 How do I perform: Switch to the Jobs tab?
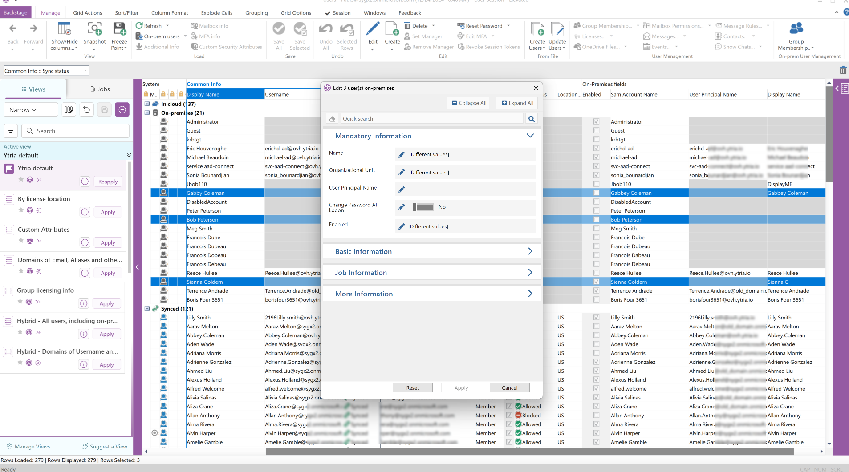tap(100, 89)
